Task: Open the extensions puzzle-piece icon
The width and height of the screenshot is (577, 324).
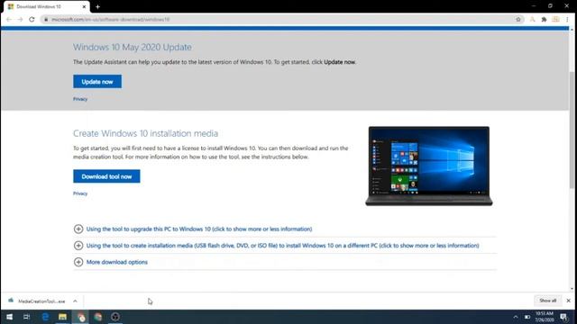Action: pos(544,19)
